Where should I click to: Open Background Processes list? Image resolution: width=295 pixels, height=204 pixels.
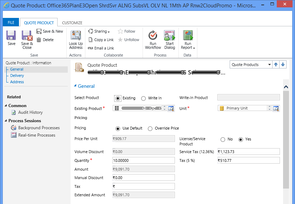coord(35,128)
